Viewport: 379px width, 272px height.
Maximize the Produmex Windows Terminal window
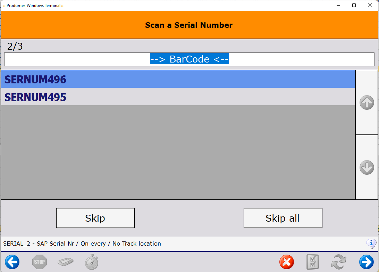pyautogui.click(x=354, y=5)
